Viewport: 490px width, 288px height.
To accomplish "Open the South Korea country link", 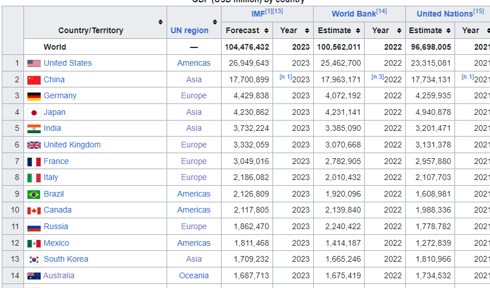I will coord(66,259).
